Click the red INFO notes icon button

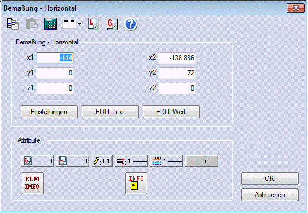point(136,183)
